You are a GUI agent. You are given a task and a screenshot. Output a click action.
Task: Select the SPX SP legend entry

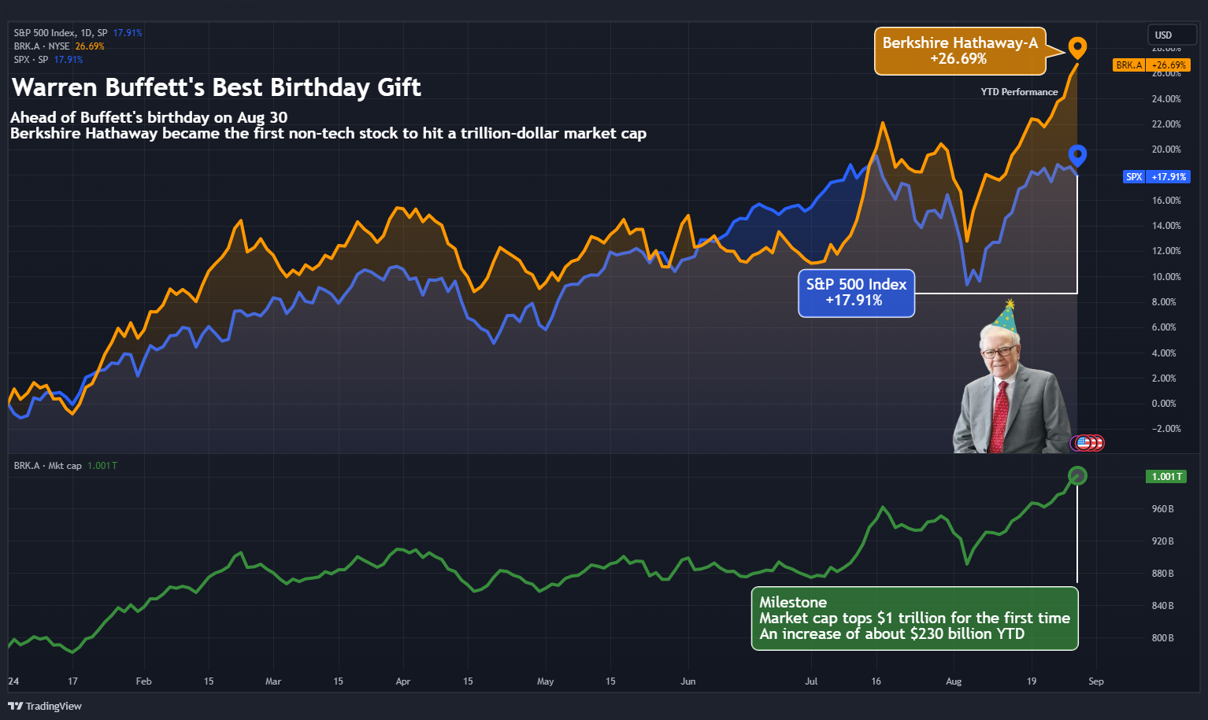[x=31, y=60]
